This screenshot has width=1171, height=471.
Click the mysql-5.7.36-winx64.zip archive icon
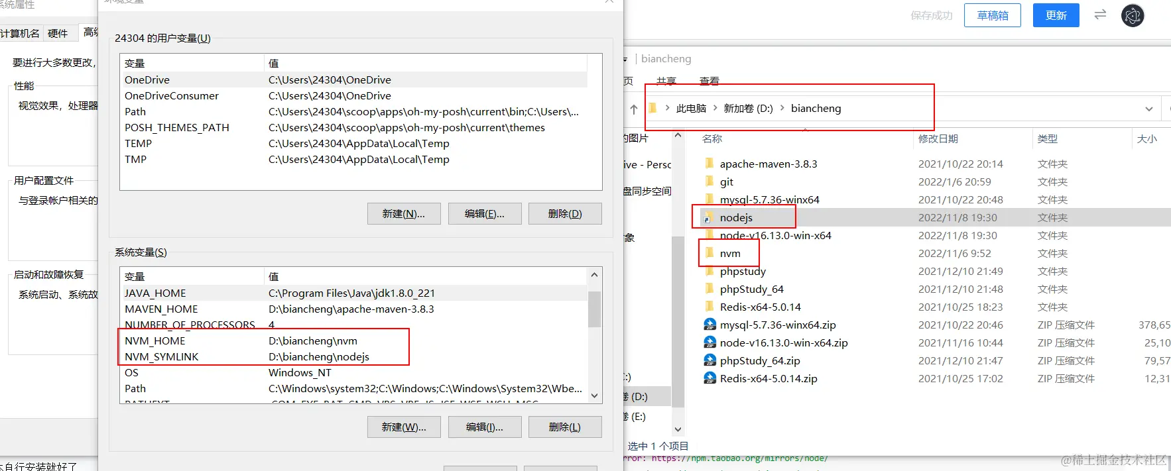click(x=709, y=325)
